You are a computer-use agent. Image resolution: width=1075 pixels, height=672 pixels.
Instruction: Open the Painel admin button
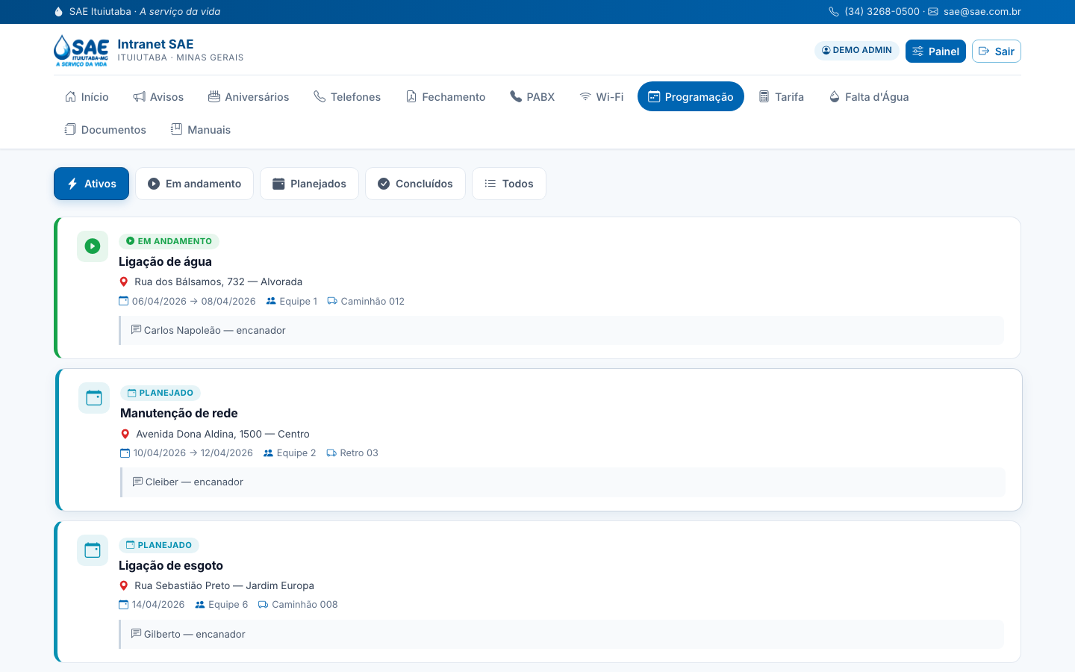click(x=935, y=51)
